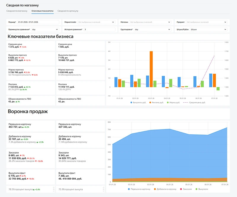Click the Добавили в корзину 30 494 шт. value

click(x=65, y=139)
